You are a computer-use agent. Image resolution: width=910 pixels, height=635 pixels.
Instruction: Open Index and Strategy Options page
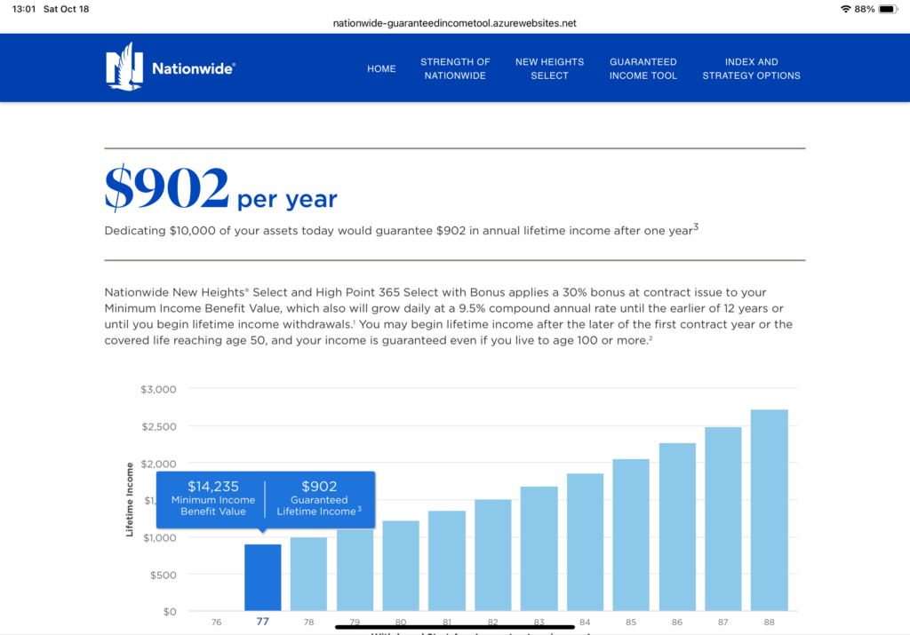point(751,68)
